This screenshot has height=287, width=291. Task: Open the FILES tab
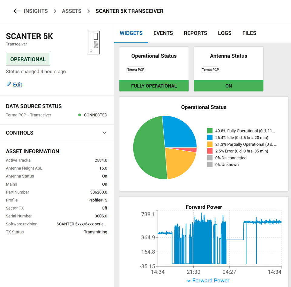pos(249,33)
